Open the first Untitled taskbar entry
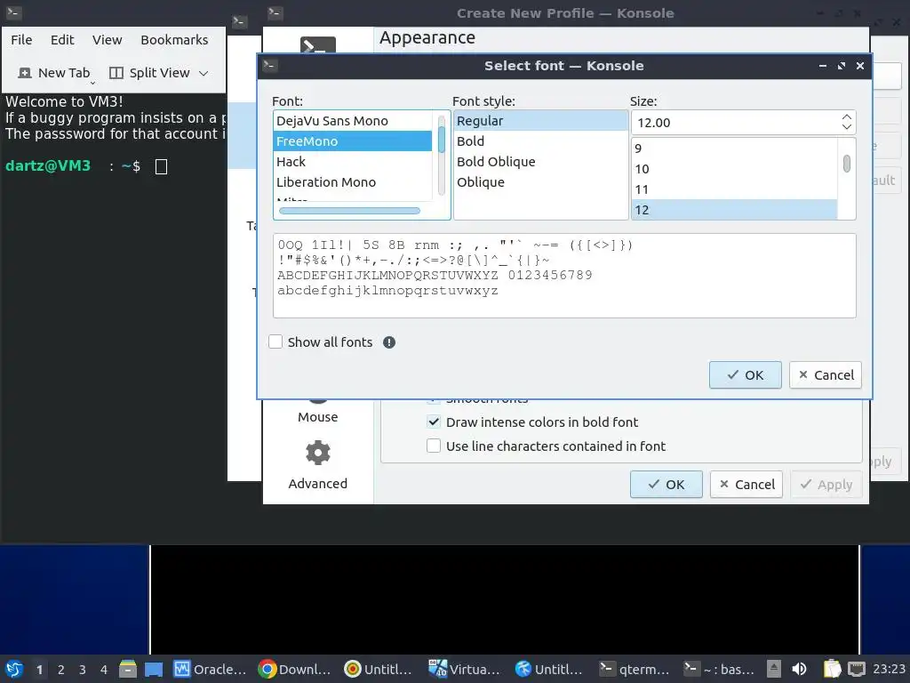Screen dimensions: 910x683 point(379,669)
